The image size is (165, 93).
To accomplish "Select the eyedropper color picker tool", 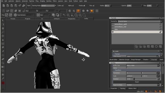I will [x=3, y=79].
